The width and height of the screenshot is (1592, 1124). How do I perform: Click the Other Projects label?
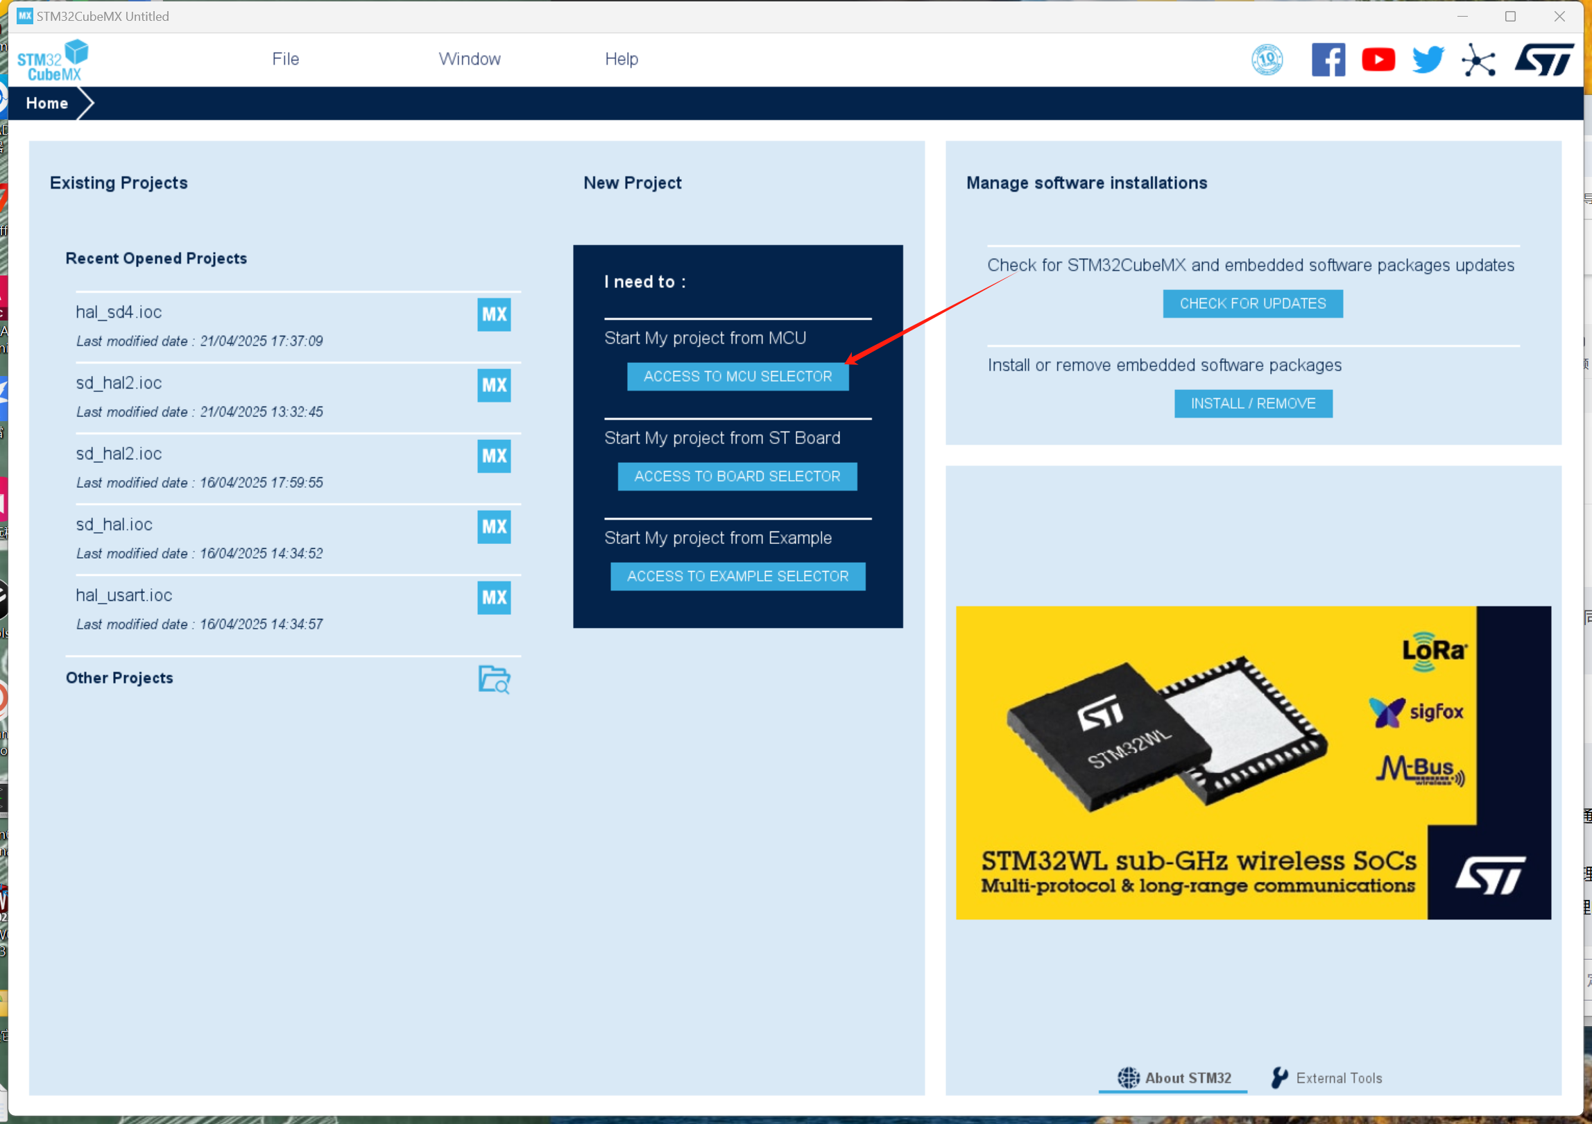[119, 678]
